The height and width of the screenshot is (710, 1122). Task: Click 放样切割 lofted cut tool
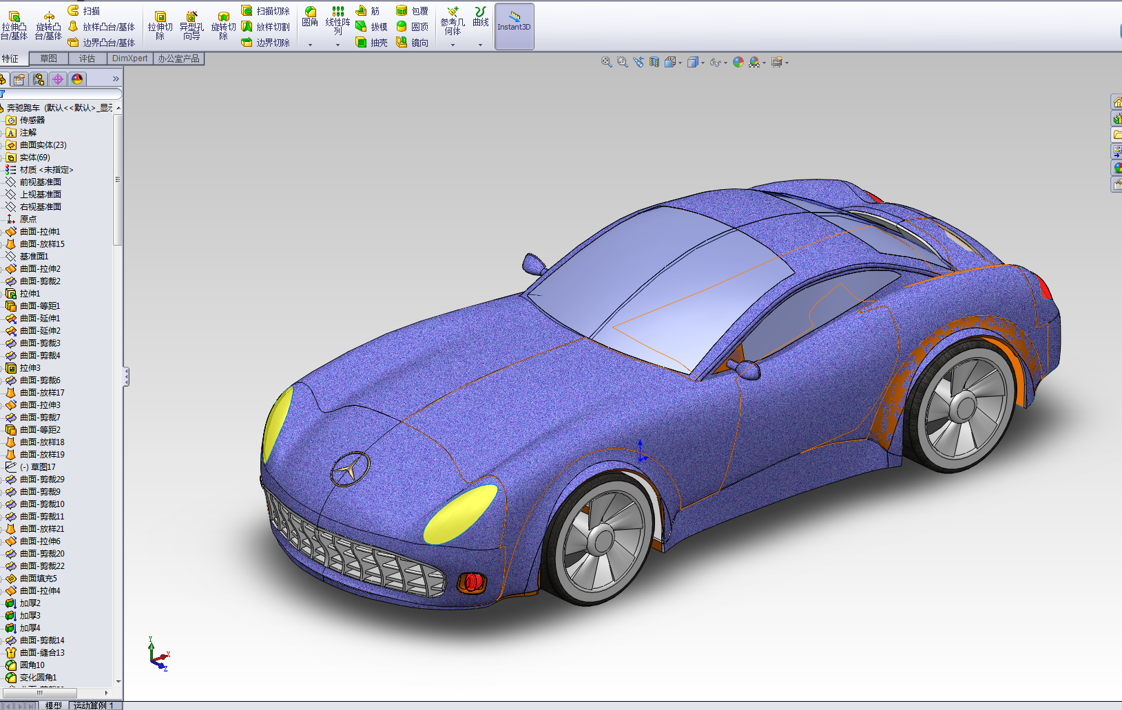point(265,27)
